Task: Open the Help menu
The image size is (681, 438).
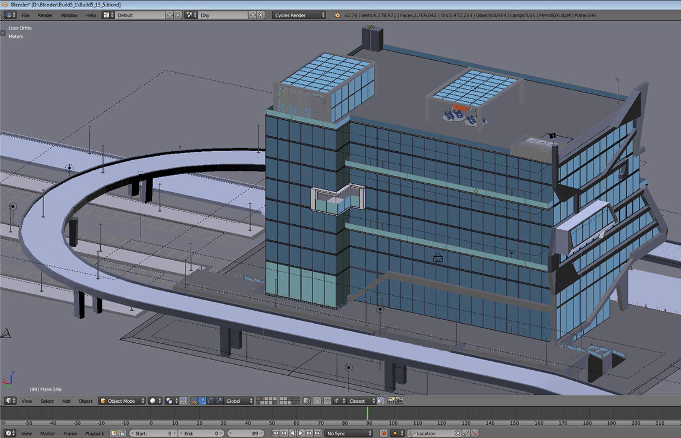Action: pyautogui.click(x=91, y=15)
